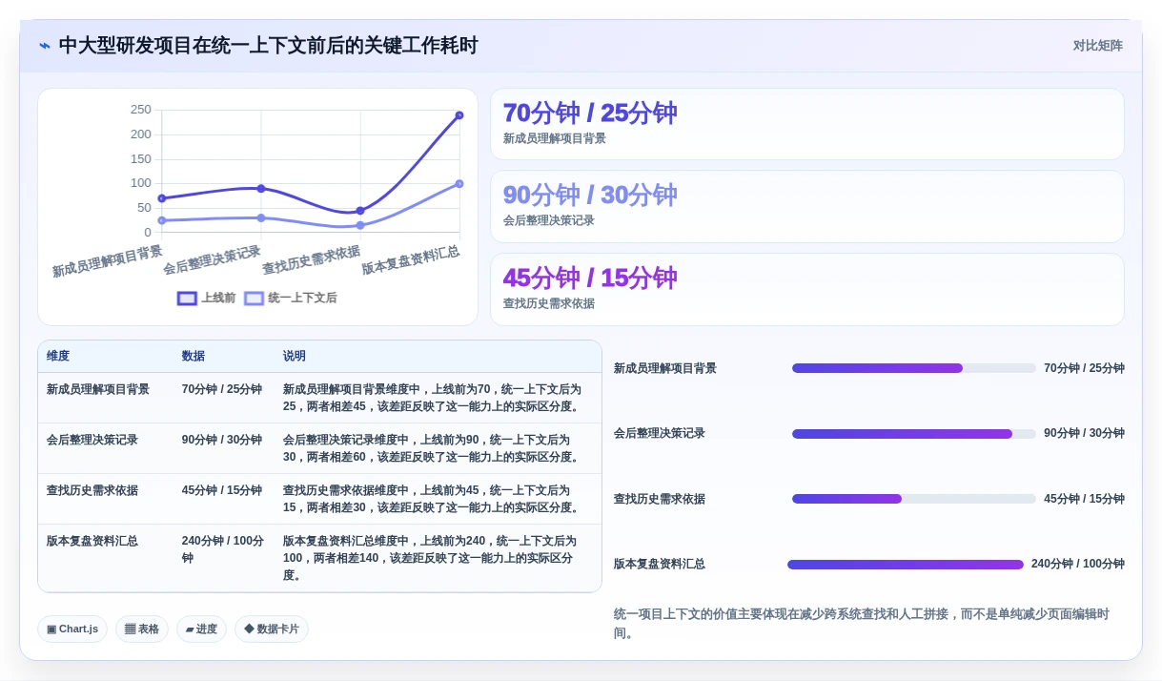
Task: Click the 70分钟 / 25分钟 data card heading
Action: (590, 113)
